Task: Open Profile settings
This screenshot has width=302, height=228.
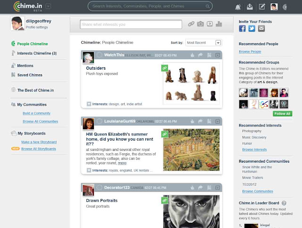Action: pyautogui.click(x=37, y=27)
